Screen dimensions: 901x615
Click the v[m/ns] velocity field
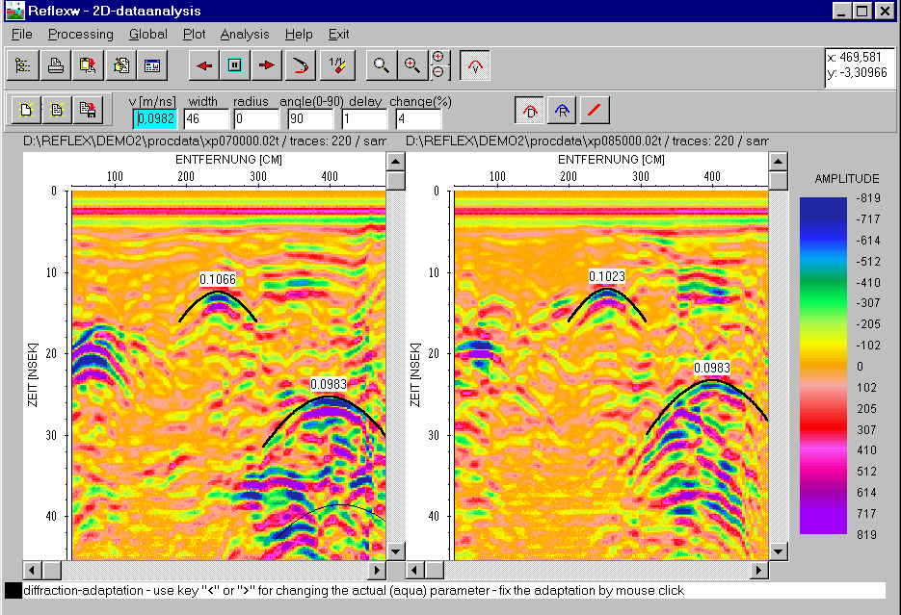tap(155, 118)
